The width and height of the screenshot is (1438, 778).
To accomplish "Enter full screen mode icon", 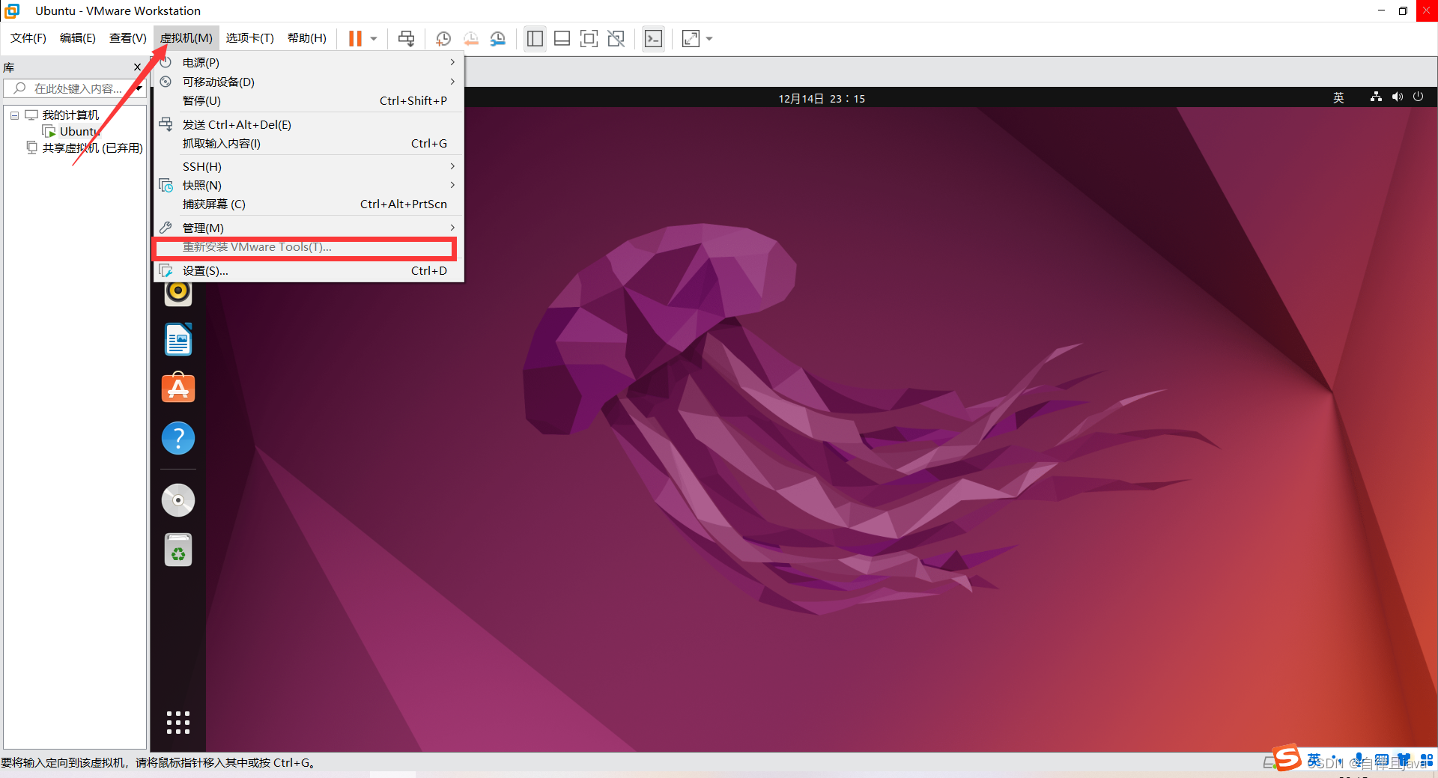I will (589, 38).
